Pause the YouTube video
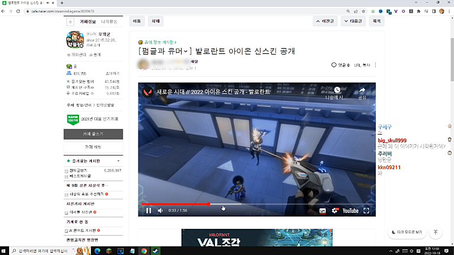Image resolution: width=454 pixels, height=255 pixels. pyautogui.click(x=149, y=211)
